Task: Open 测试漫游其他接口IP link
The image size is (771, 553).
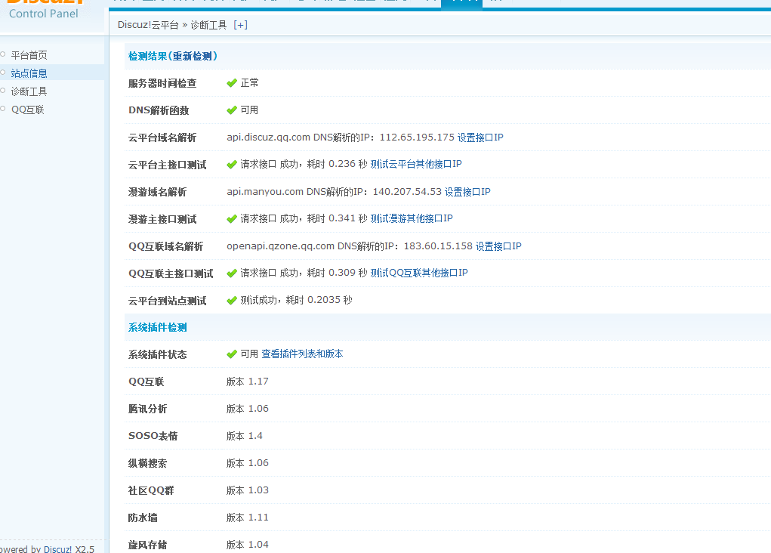Action: tap(412, 219)
